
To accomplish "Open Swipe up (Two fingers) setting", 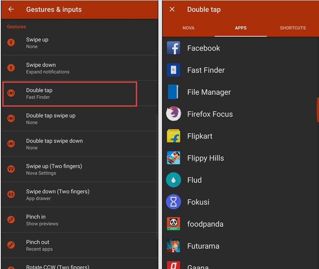I will [x=80, y=169].
